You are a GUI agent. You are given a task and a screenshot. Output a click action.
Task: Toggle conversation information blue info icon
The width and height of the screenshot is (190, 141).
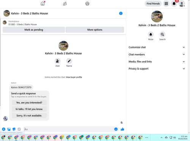pyautogui.click(x=121, y=13)
